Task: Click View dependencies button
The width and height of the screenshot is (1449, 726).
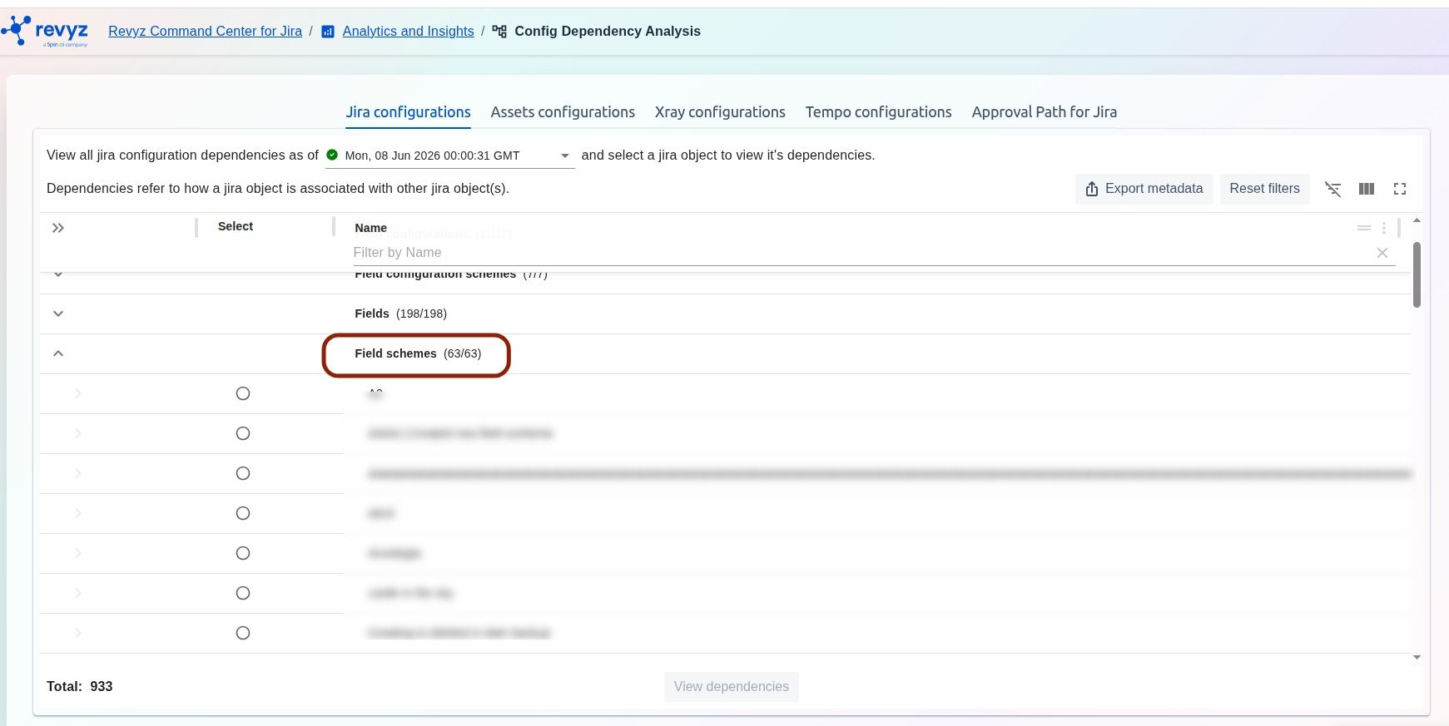Action: pos(732,687)
